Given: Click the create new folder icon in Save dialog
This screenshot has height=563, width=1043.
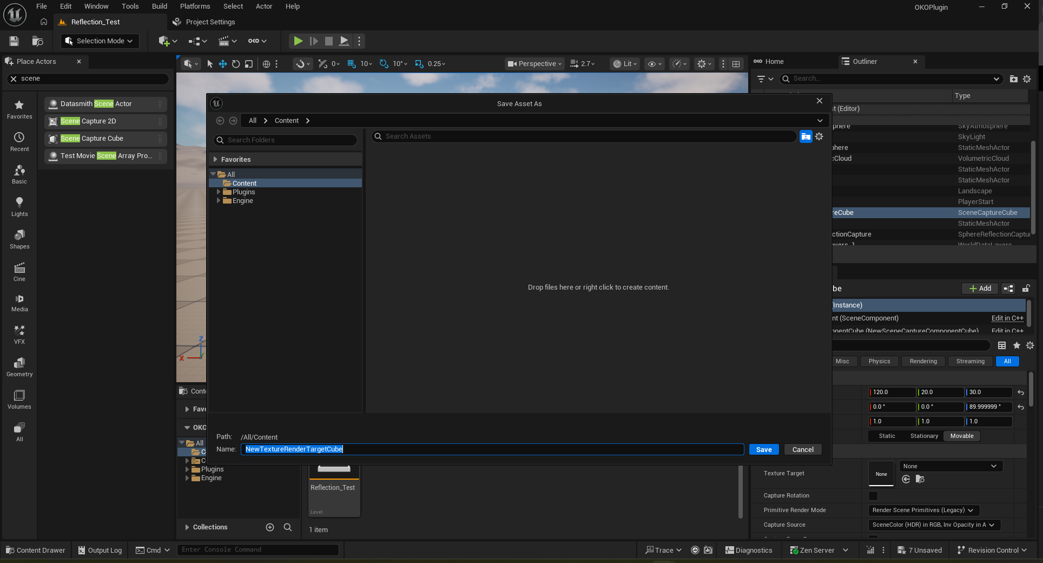Looking at the screenshot, I should (x=806, y=136).
